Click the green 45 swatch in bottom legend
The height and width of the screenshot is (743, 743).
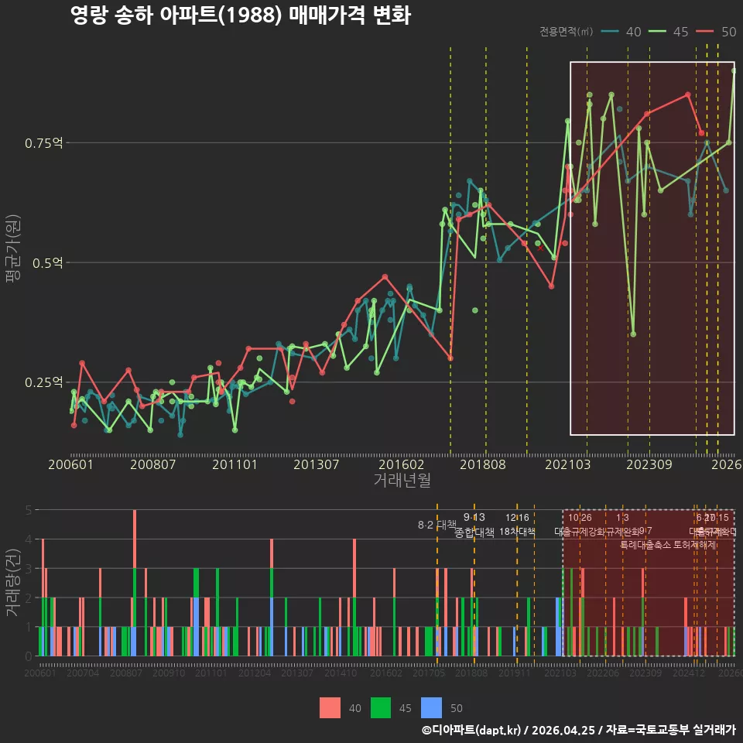(x=381, y=708)
